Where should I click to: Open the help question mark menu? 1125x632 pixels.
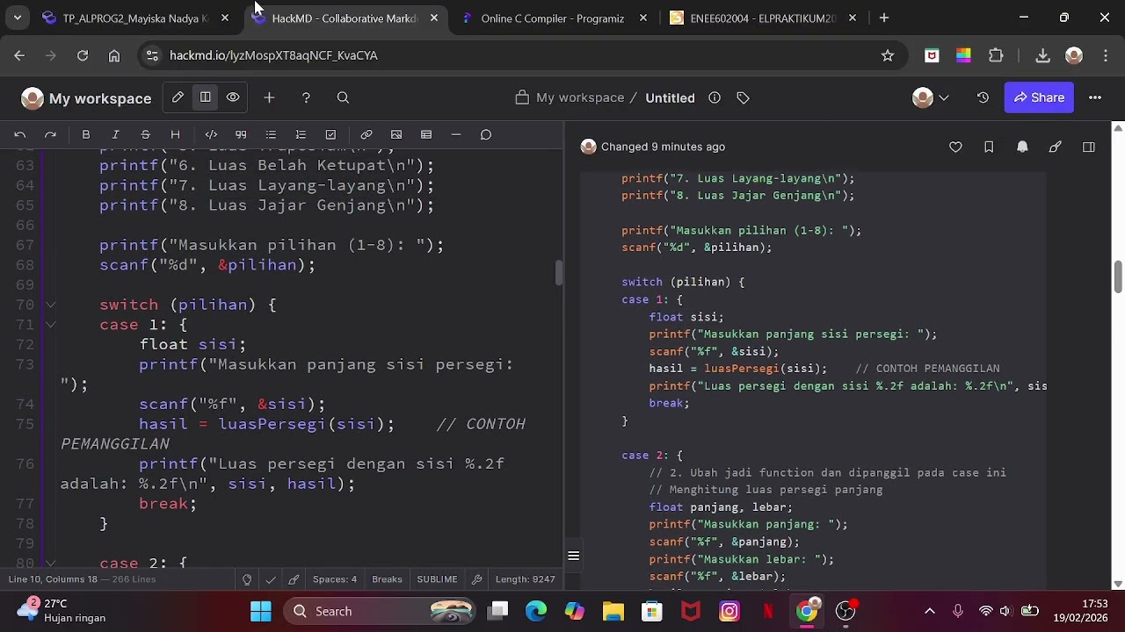point(306,97)
